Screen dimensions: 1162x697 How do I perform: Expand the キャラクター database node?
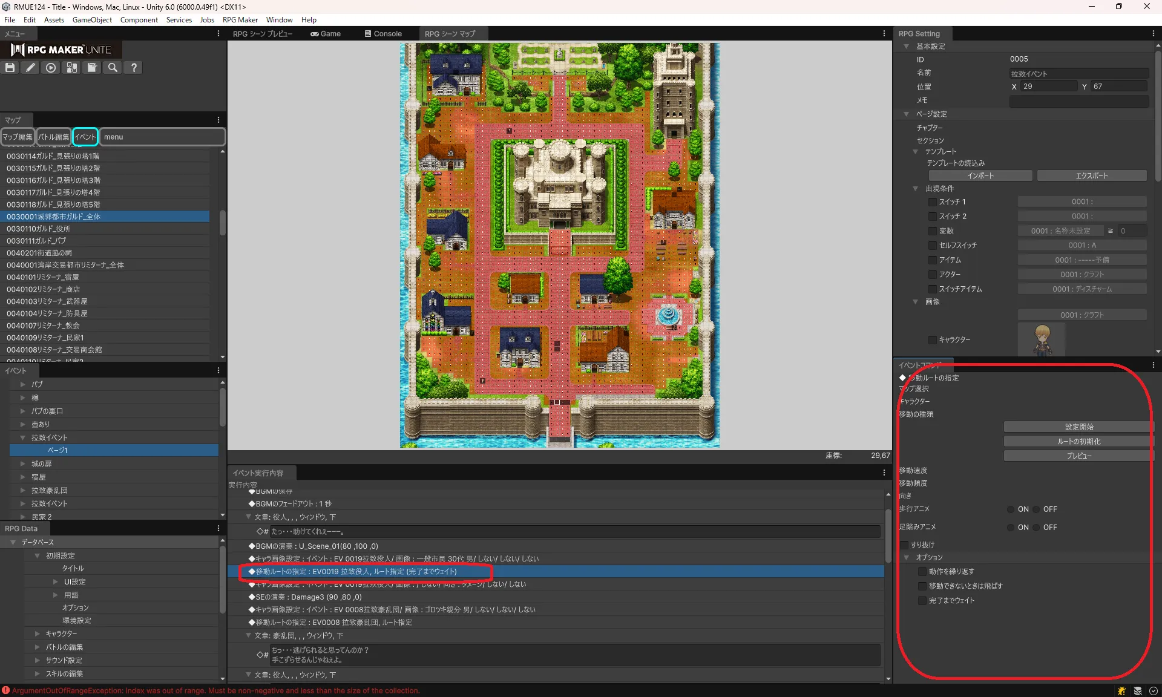(38, 634)
